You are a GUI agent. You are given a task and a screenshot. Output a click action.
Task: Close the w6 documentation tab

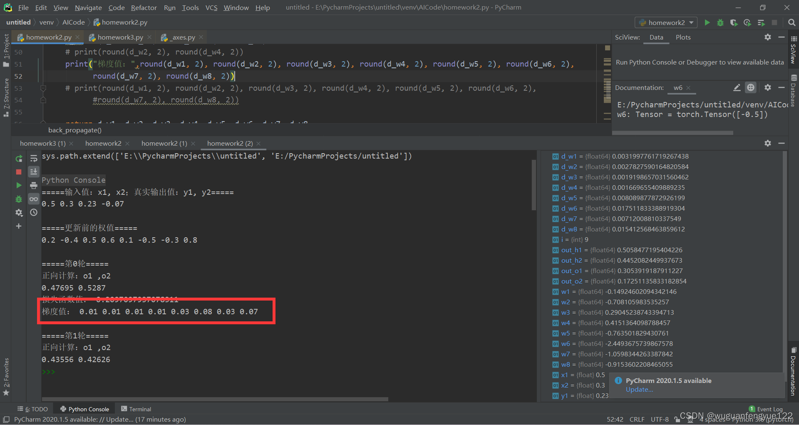tap(688, 87)
